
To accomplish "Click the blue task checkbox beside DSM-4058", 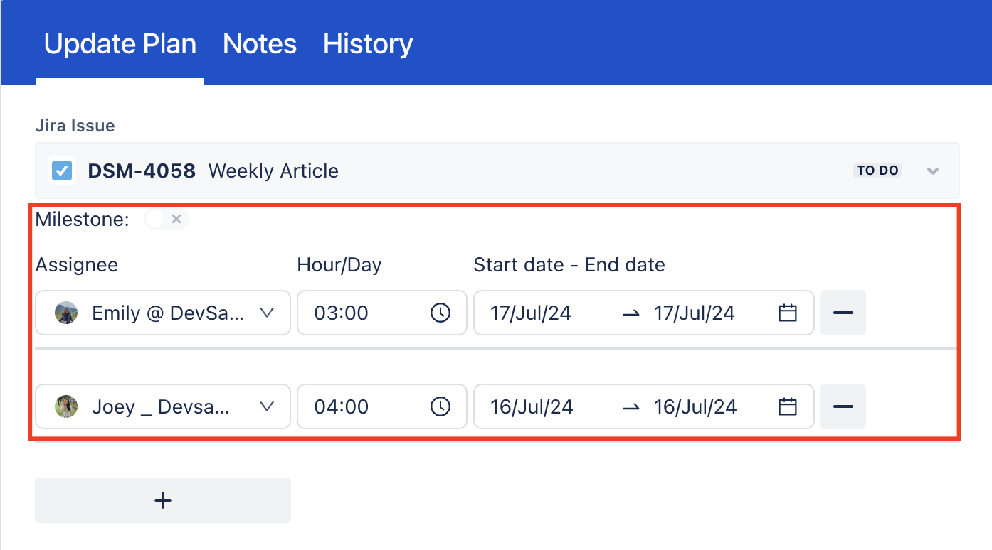I will pos(62,171).
